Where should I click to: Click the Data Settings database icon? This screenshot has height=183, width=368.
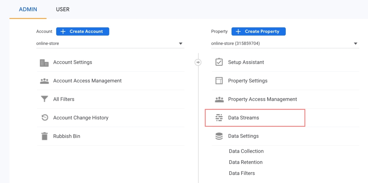click(x=219, y=136)
